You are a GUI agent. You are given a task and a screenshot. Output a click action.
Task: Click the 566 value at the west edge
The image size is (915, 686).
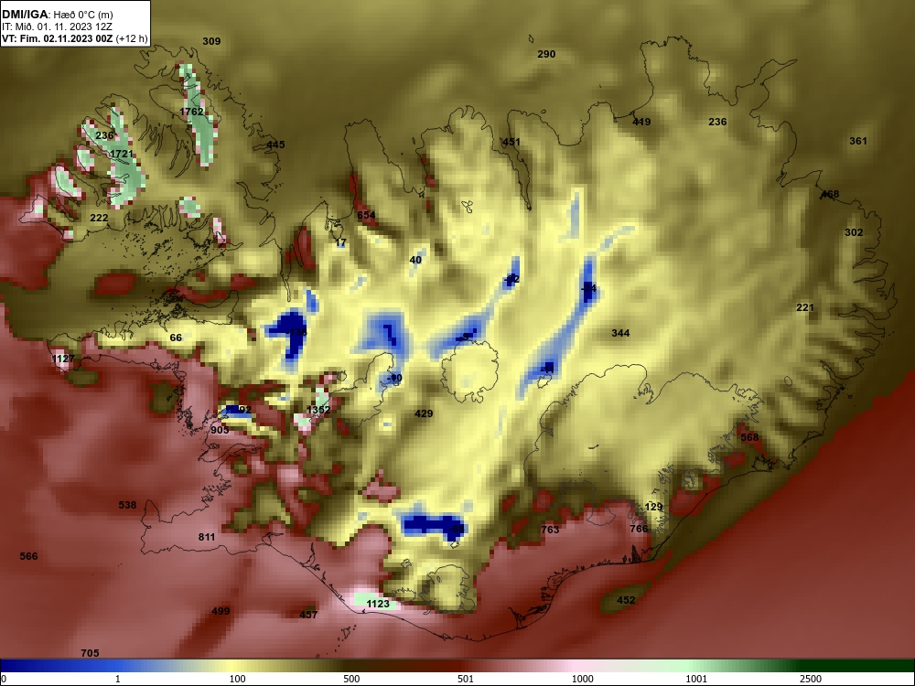[28, 556]
